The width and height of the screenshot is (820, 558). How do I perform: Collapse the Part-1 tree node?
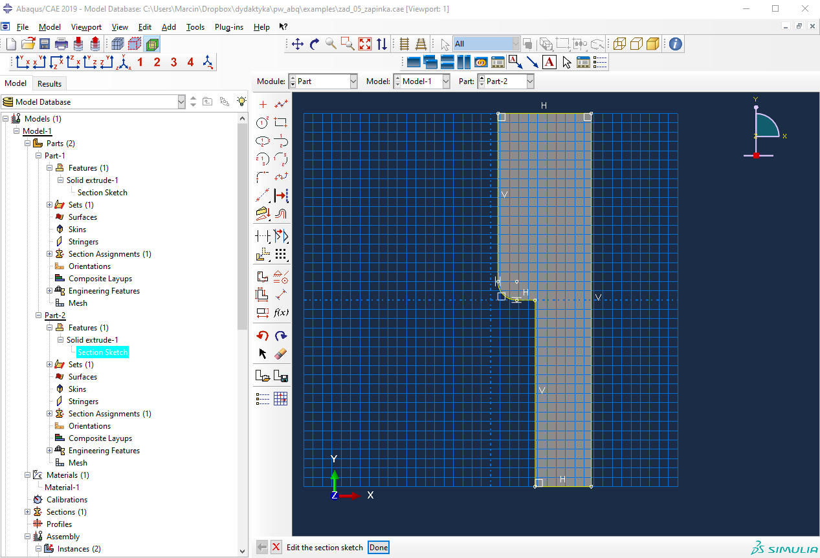pos(39,156)
